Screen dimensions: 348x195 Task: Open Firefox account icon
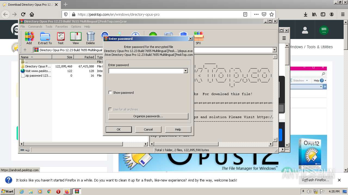tap(332, 14)
